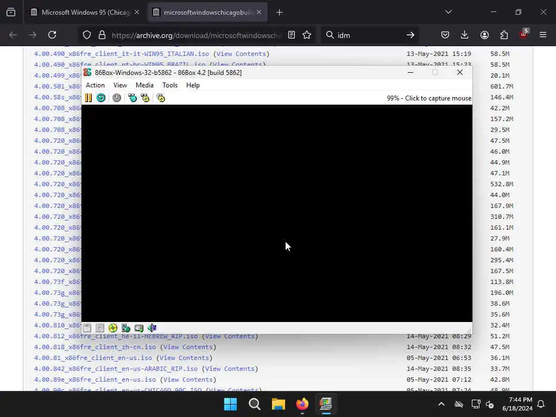Screen dimensions: 556x417
Task: Click the uBlock extension icon with badge
Action: click(524, 34)
